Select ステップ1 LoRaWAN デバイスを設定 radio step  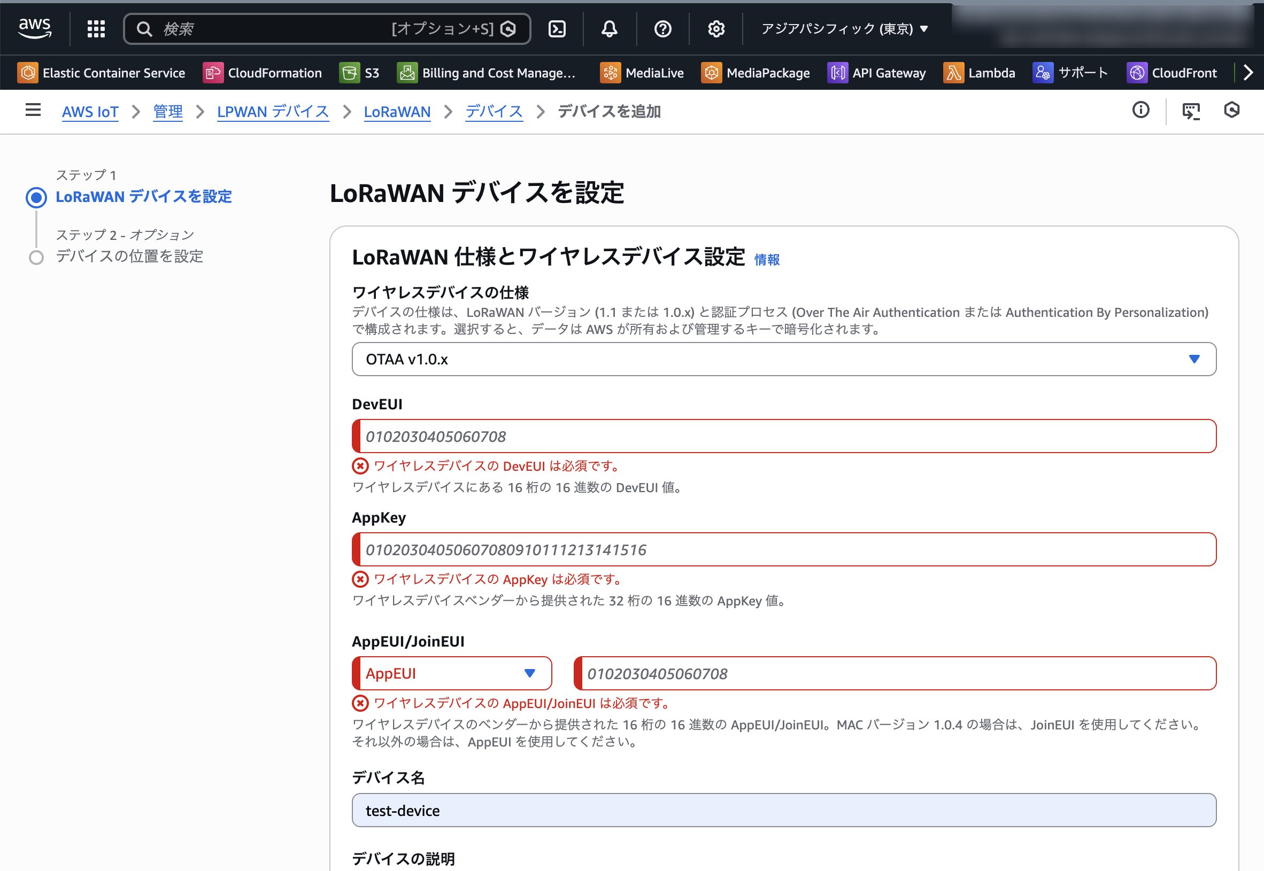35,198
